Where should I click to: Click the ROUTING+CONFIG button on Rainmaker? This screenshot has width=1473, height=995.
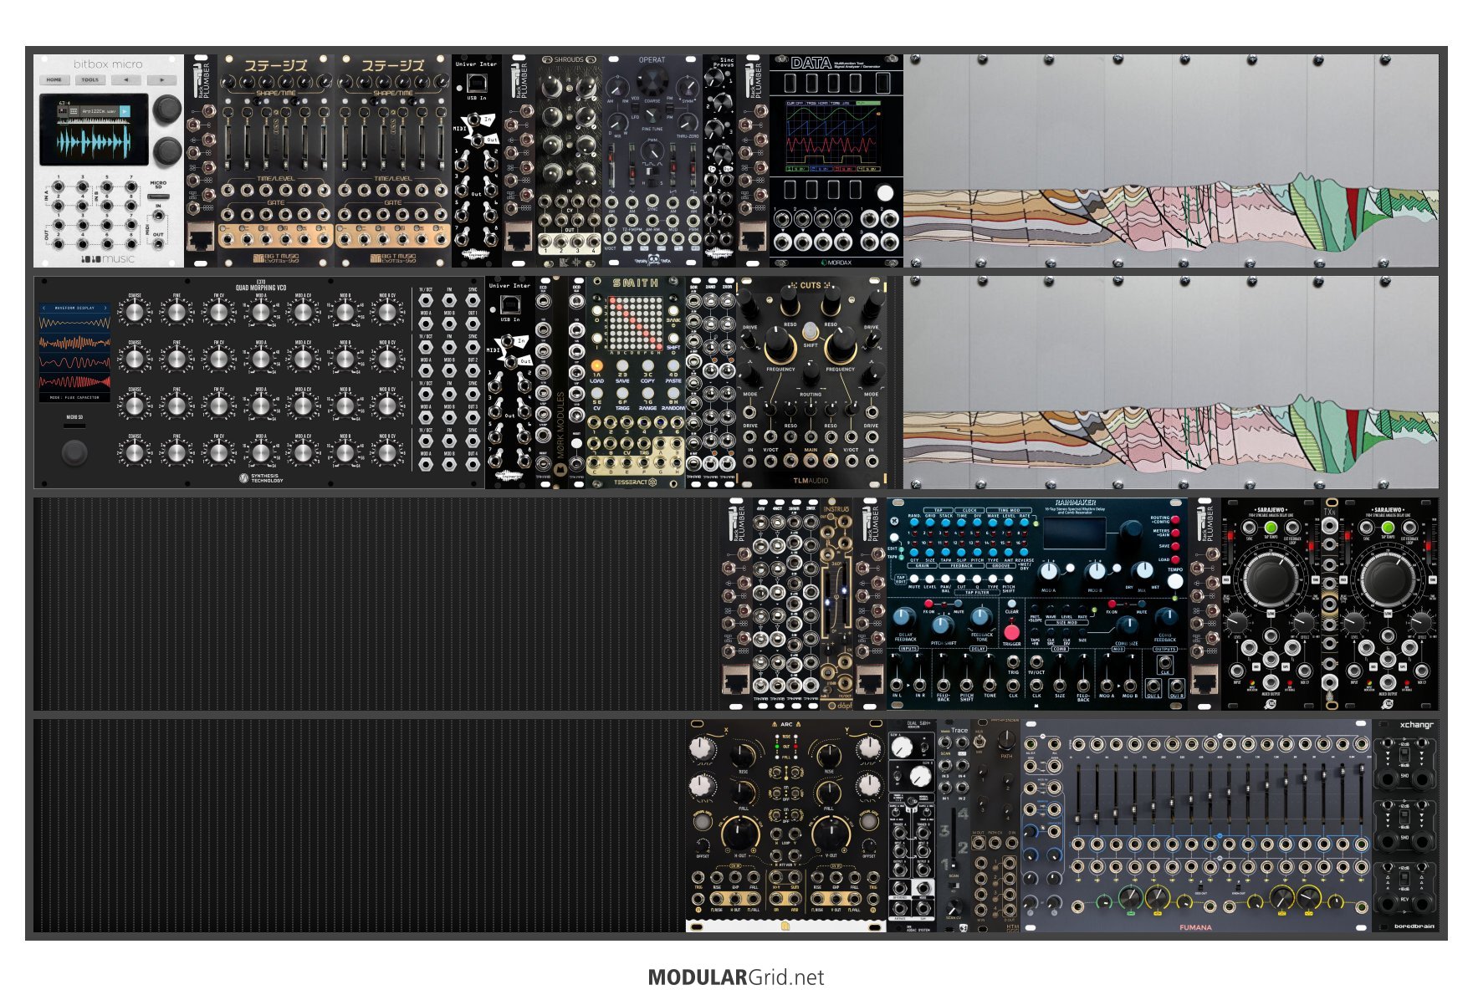pyautogui.click(x=1174, y=519)
